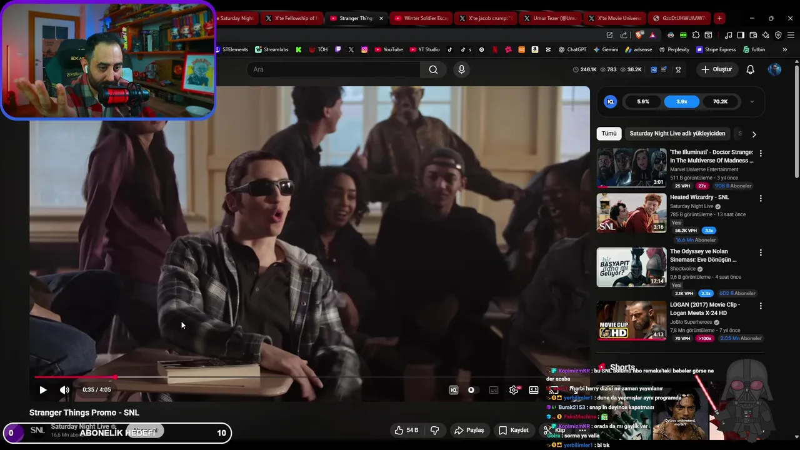
Task: Open Stripe Express bookmark
Action: tap(716, 49)
